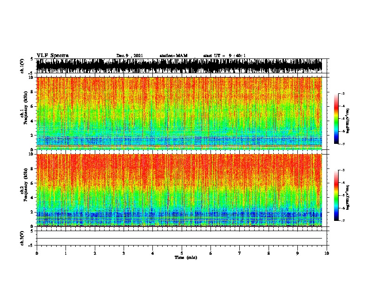The image size is (368, 284).
Task: Click the "Time (min)" axis title
Action: click(186, 258)
